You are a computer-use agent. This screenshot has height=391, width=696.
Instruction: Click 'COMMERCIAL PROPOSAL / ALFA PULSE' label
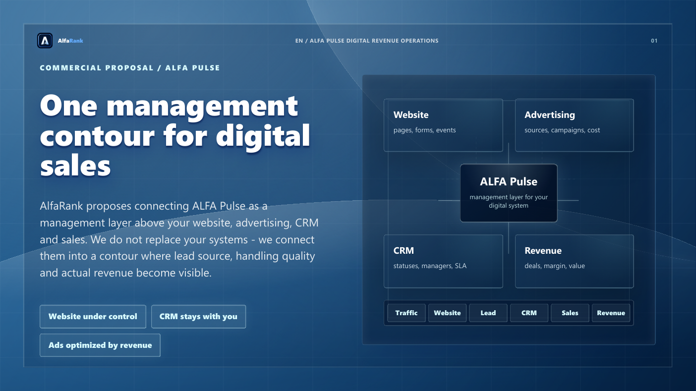pos(130,67)
